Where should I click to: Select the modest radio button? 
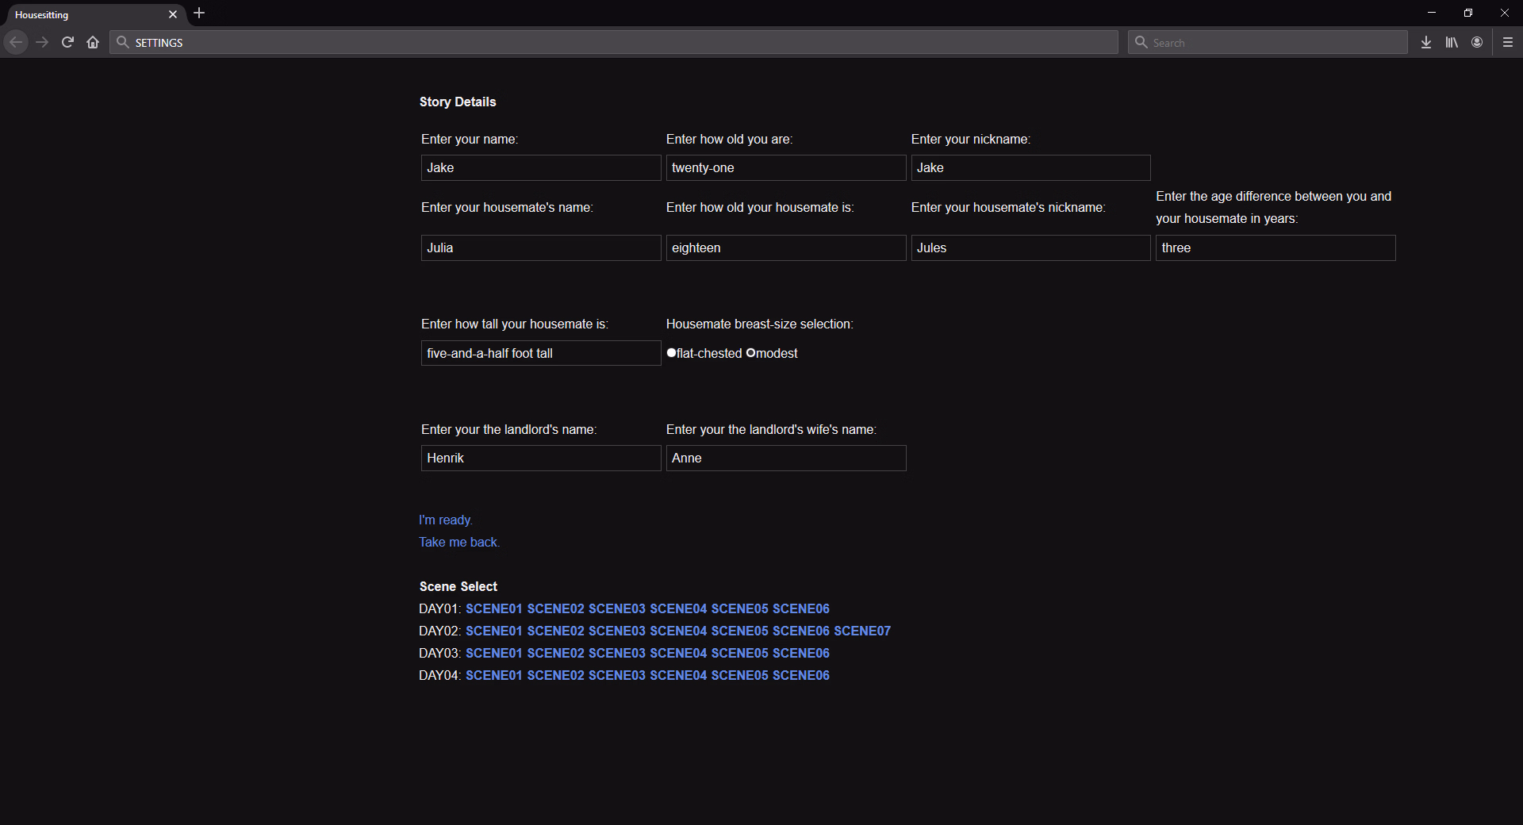click(752, 353)
